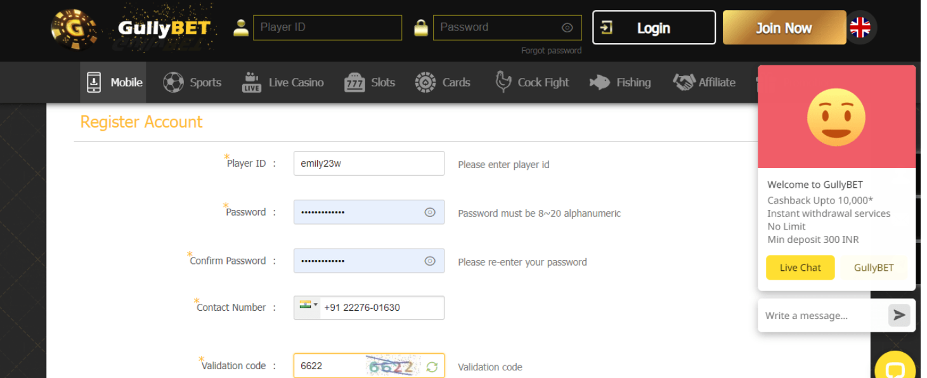Open the Cards menu tab

click(443, 82)
